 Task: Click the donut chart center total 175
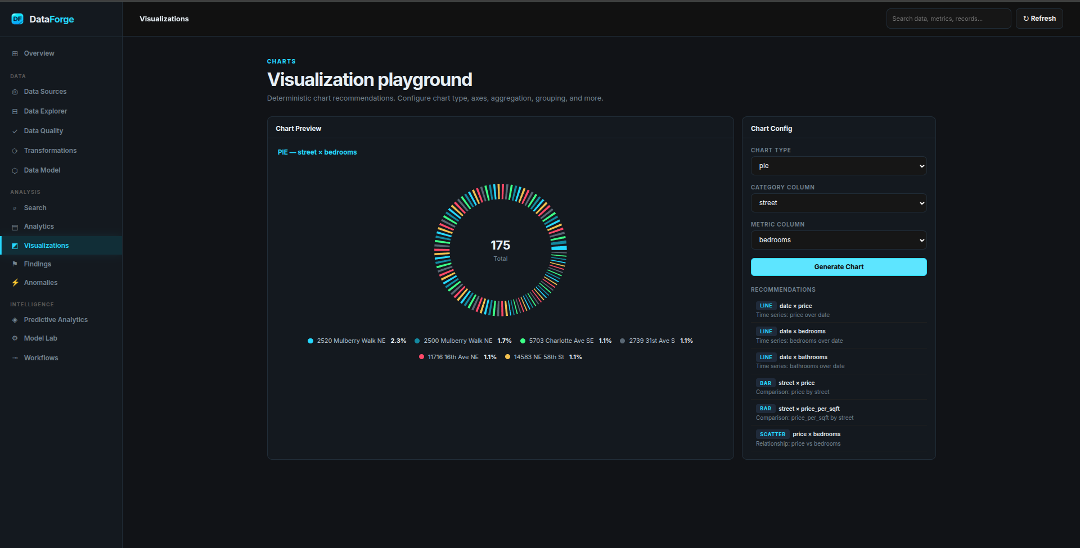[500, 246]
